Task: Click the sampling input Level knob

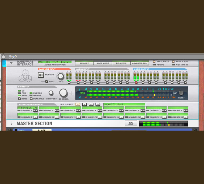Action: 61,76
